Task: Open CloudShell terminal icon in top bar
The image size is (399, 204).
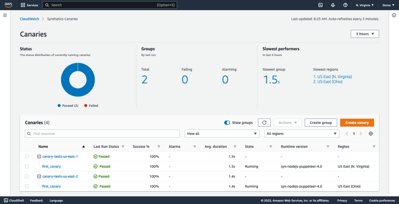Action: 320,5
